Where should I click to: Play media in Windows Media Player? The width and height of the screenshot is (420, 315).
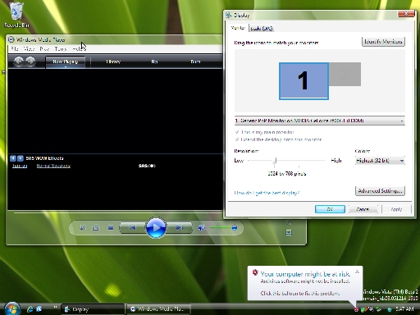(x=156, y=227)
